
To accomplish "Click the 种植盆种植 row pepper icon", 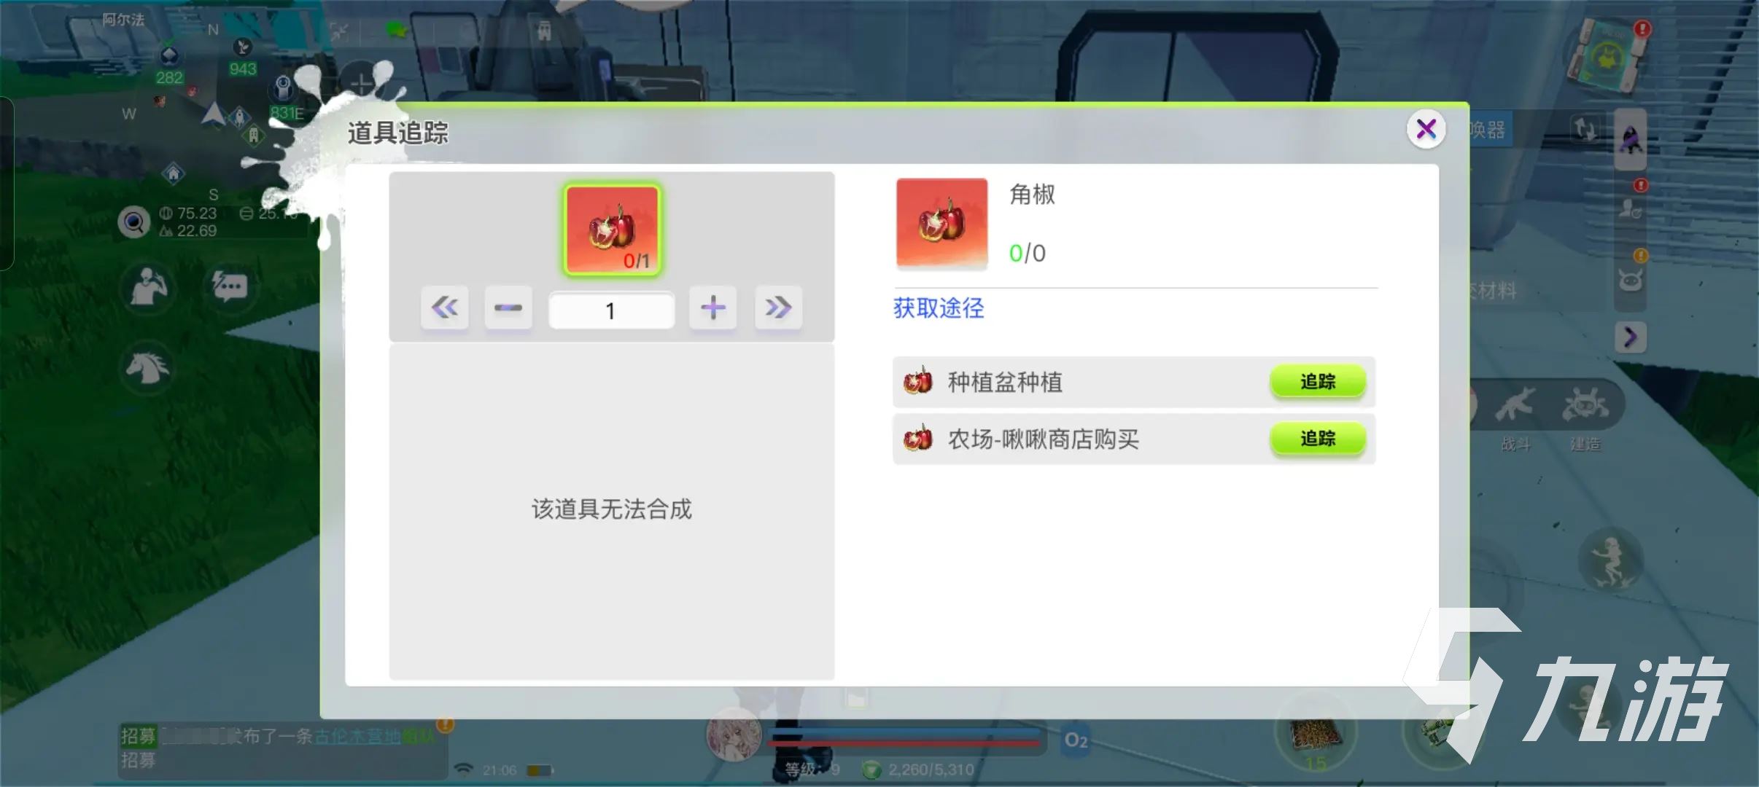I will click(918, 381).
